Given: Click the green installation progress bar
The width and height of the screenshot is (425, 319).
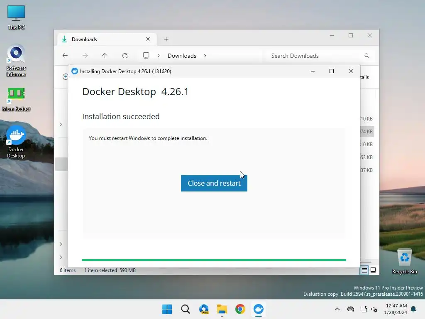Looking at the screenshot, I should click(214, 260).
